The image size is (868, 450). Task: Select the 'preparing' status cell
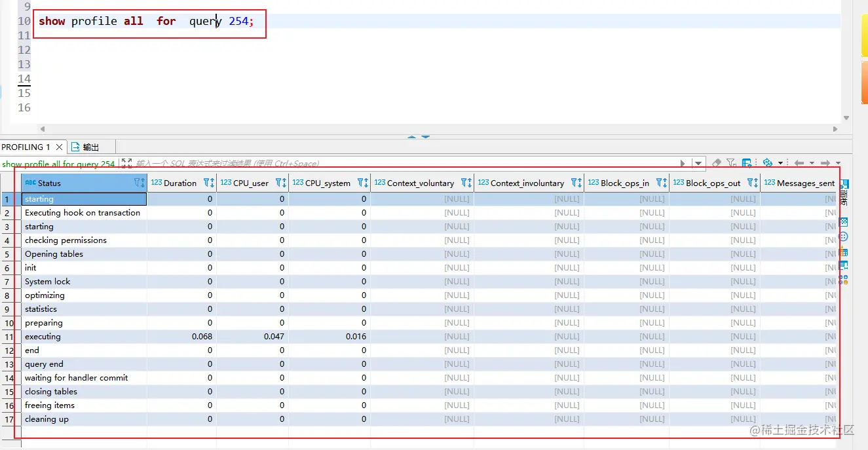tap(84, 323)
